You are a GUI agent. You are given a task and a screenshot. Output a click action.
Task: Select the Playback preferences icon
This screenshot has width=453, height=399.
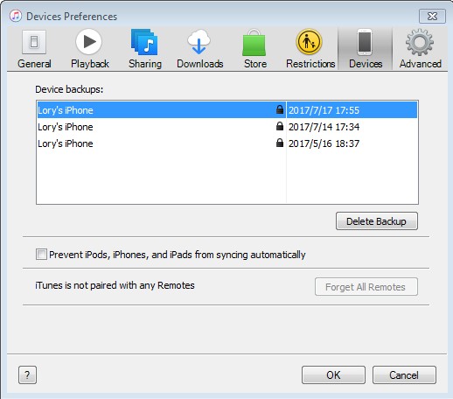89,42
